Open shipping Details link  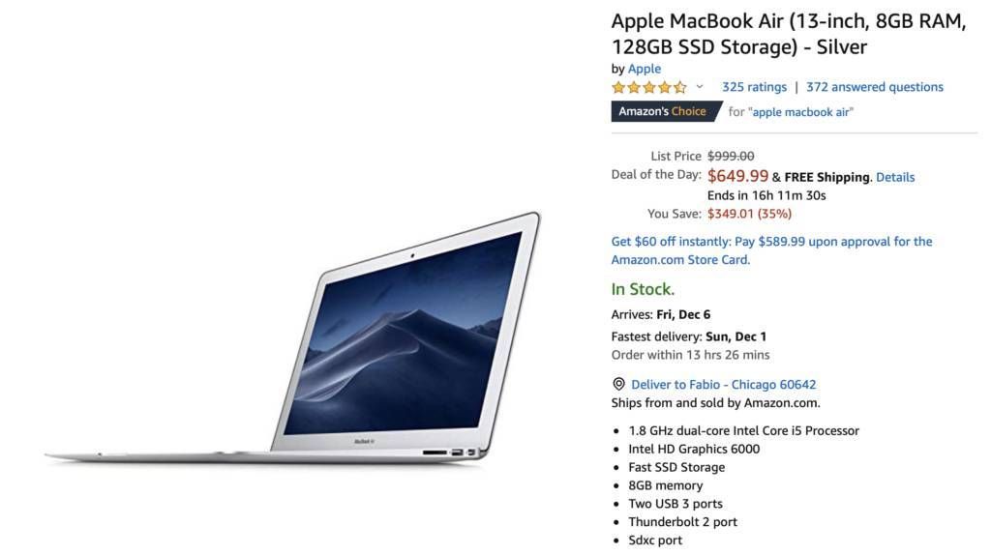[895, 177]
